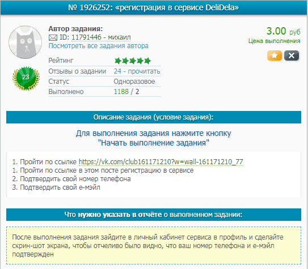Click 'Что нужно указать в отчёте' header

tap(154, 215)
